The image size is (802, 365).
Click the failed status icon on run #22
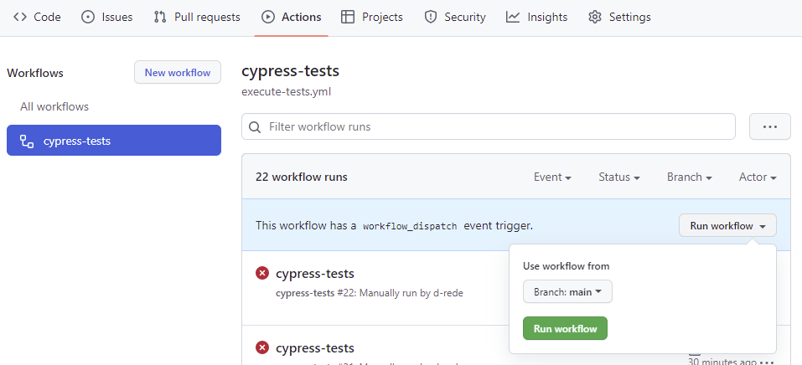point(262,273)
